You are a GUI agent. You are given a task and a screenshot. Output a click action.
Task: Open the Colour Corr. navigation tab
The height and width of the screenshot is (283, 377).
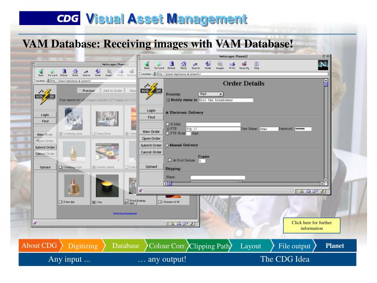click(167, 246)
